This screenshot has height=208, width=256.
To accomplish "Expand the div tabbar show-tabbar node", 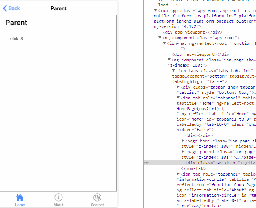I will coord(178,87).
